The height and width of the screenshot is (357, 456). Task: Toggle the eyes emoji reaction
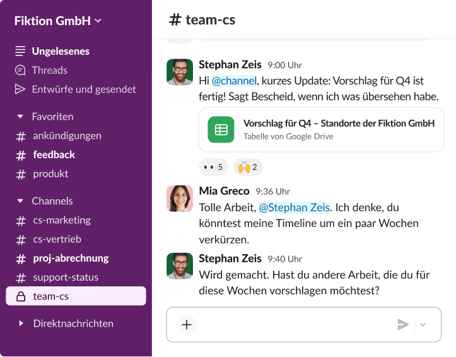click(x=213, y=167)
